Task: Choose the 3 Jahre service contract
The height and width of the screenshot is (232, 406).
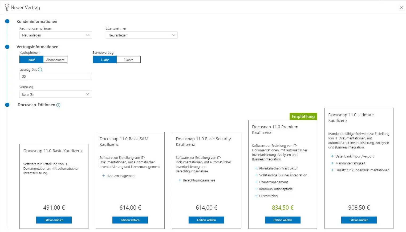Action: (x=128, y=60)
